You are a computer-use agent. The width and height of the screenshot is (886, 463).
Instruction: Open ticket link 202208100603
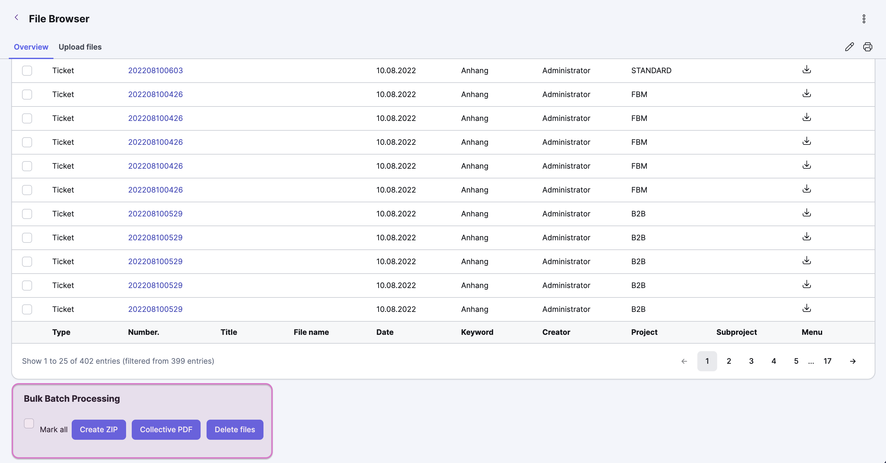coord(155,70)
